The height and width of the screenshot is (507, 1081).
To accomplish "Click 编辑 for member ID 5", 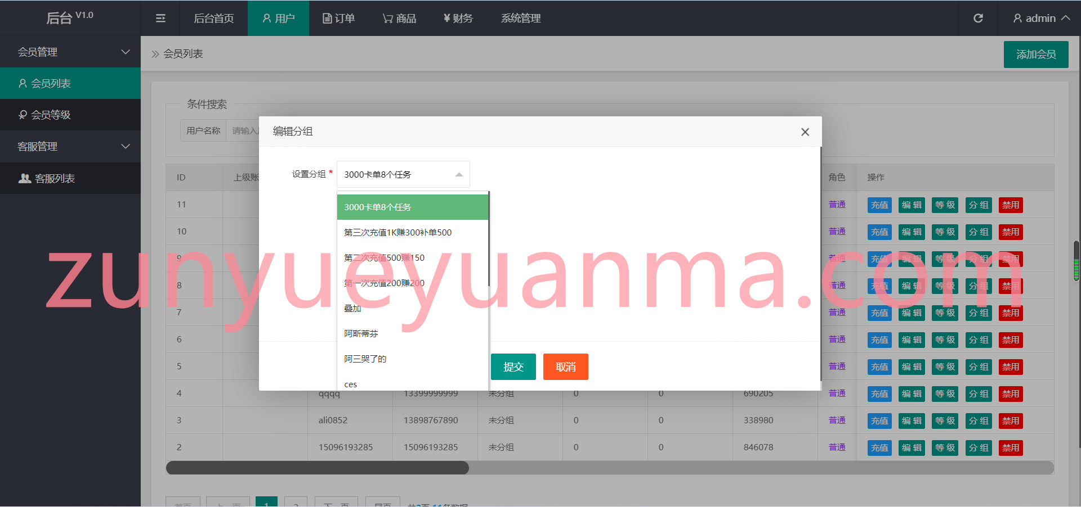I will point(912,367).
